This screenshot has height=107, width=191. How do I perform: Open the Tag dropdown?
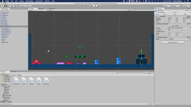pos(166,12)
